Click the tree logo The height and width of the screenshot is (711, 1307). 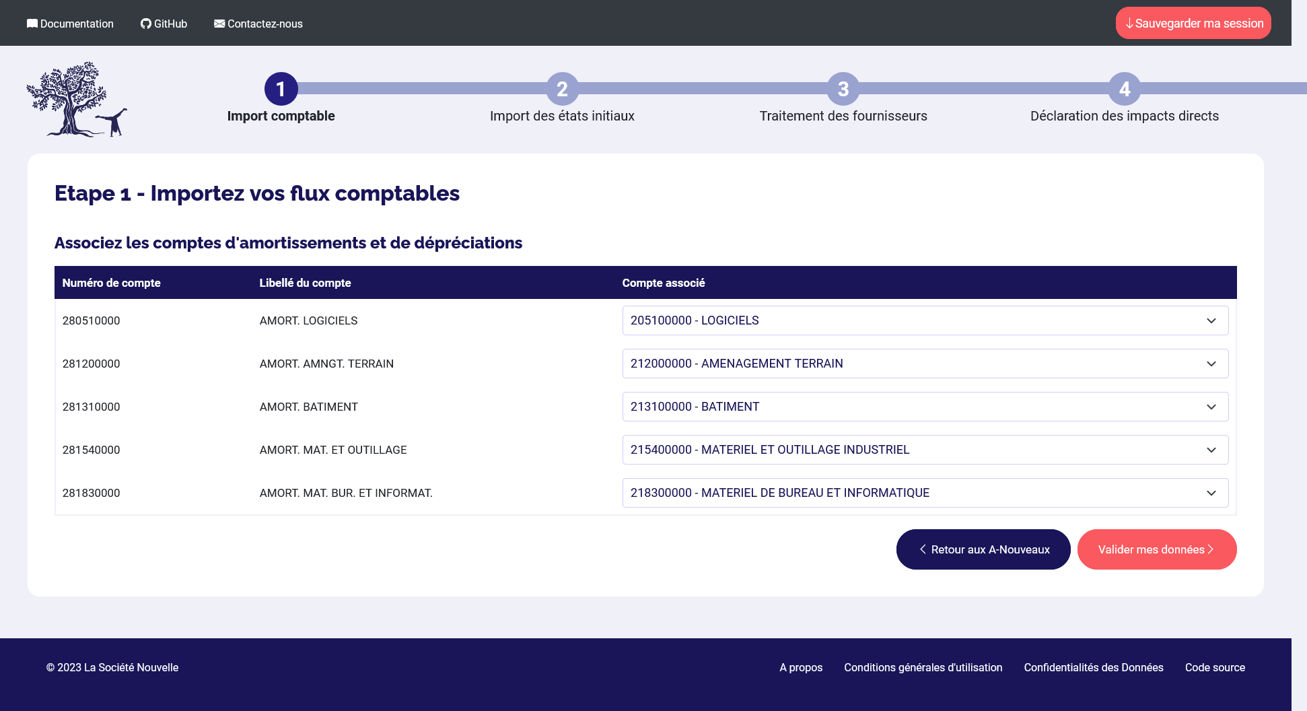(76, 100)
